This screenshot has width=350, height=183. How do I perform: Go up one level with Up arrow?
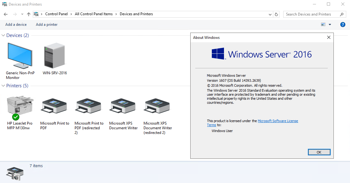[x=29, y=14]
